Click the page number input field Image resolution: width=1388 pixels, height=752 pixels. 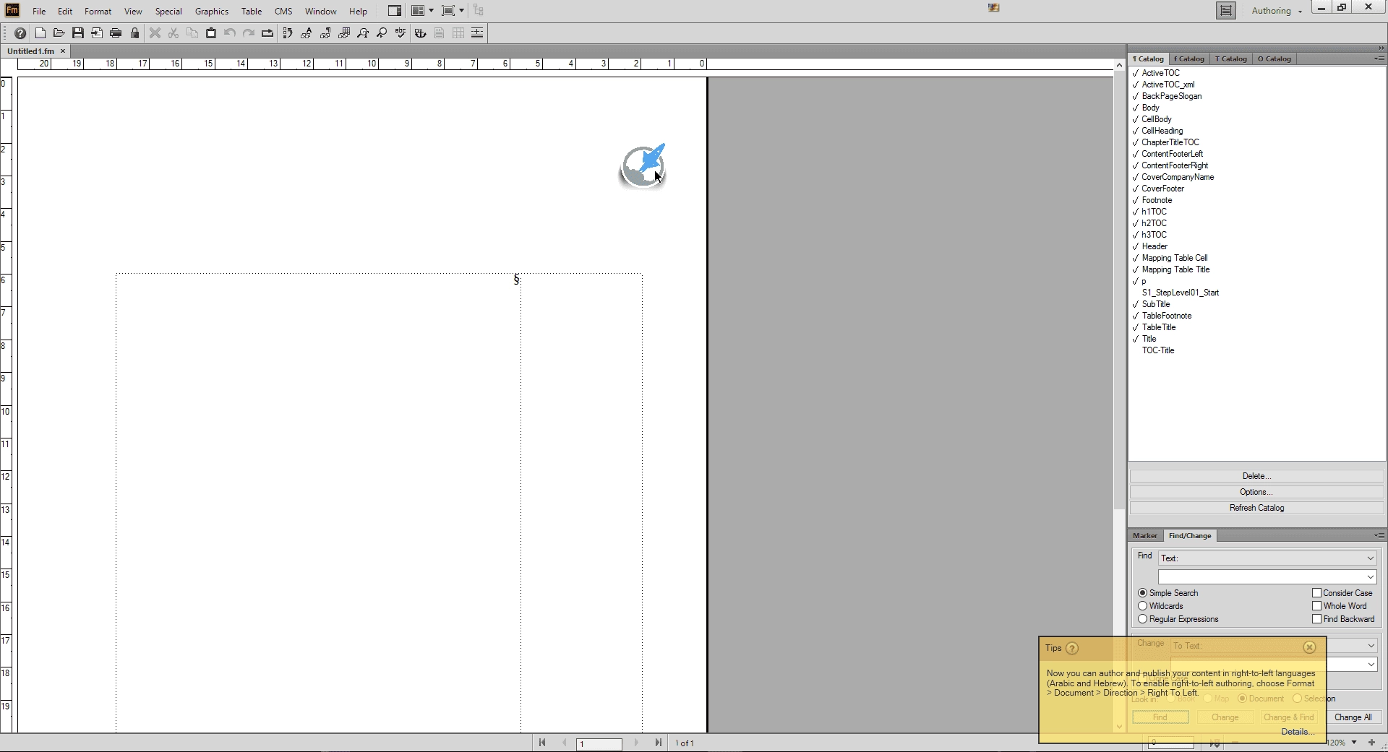click(599, 743)
